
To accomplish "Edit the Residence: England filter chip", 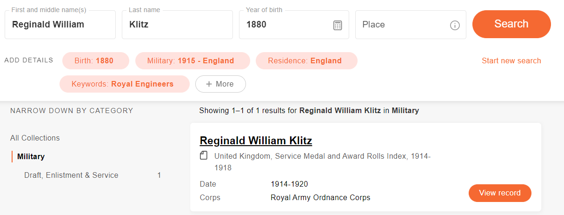I will pyautogui.click(x=306, y=61).
